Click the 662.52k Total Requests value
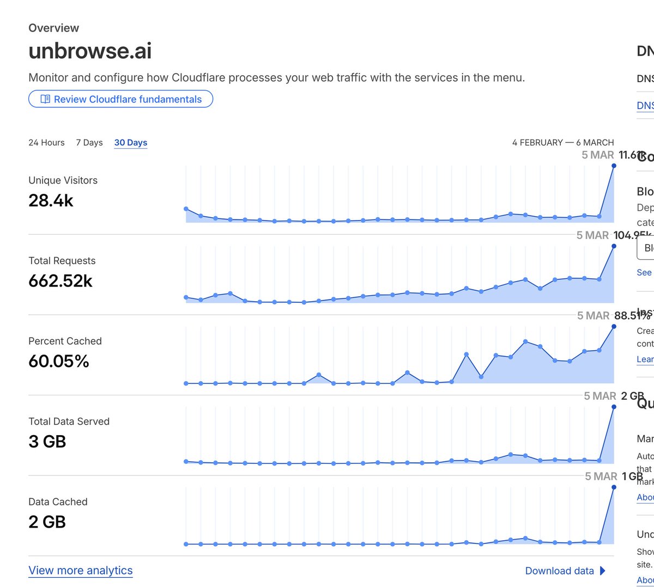This screenshot has height=587, width=654. [60, 281]
